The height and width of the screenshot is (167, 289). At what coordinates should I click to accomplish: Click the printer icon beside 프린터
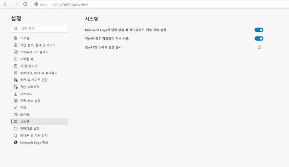pos(16,115)
